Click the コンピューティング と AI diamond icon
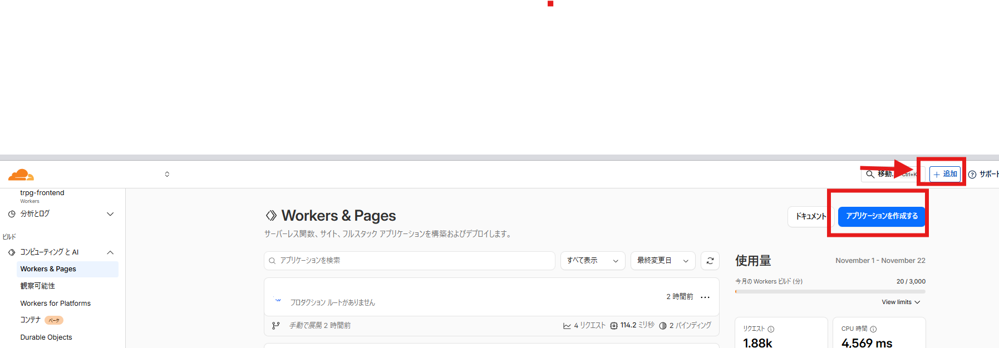The height and width of the screenshot is (348, 999). (12, 252)
